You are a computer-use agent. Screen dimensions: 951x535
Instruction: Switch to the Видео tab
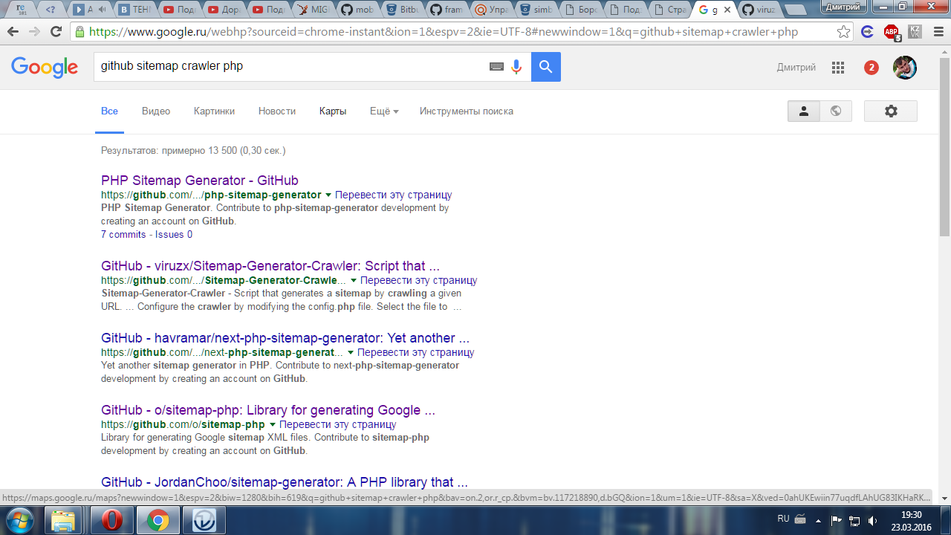pyautogui.click(x=156, y=111)
